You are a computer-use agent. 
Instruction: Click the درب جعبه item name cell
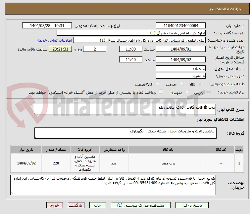(x=168, y=163)
